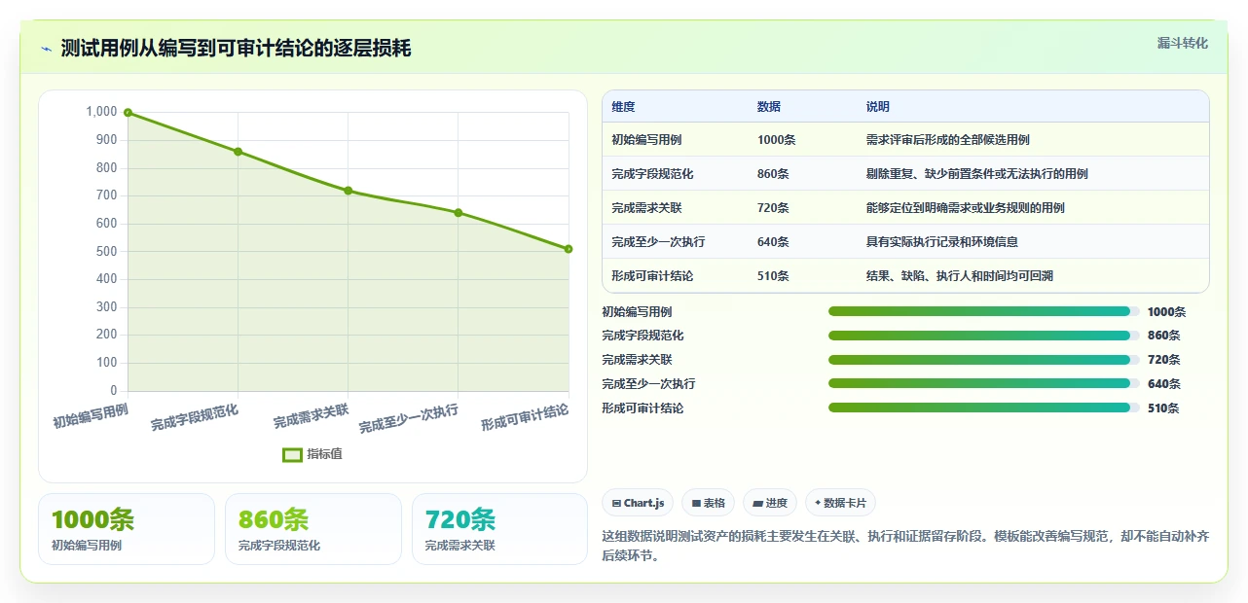The width and height of the screenshot is (1248, 603).
Task: Click the 500 y-axis label
Action: point(107,251)
